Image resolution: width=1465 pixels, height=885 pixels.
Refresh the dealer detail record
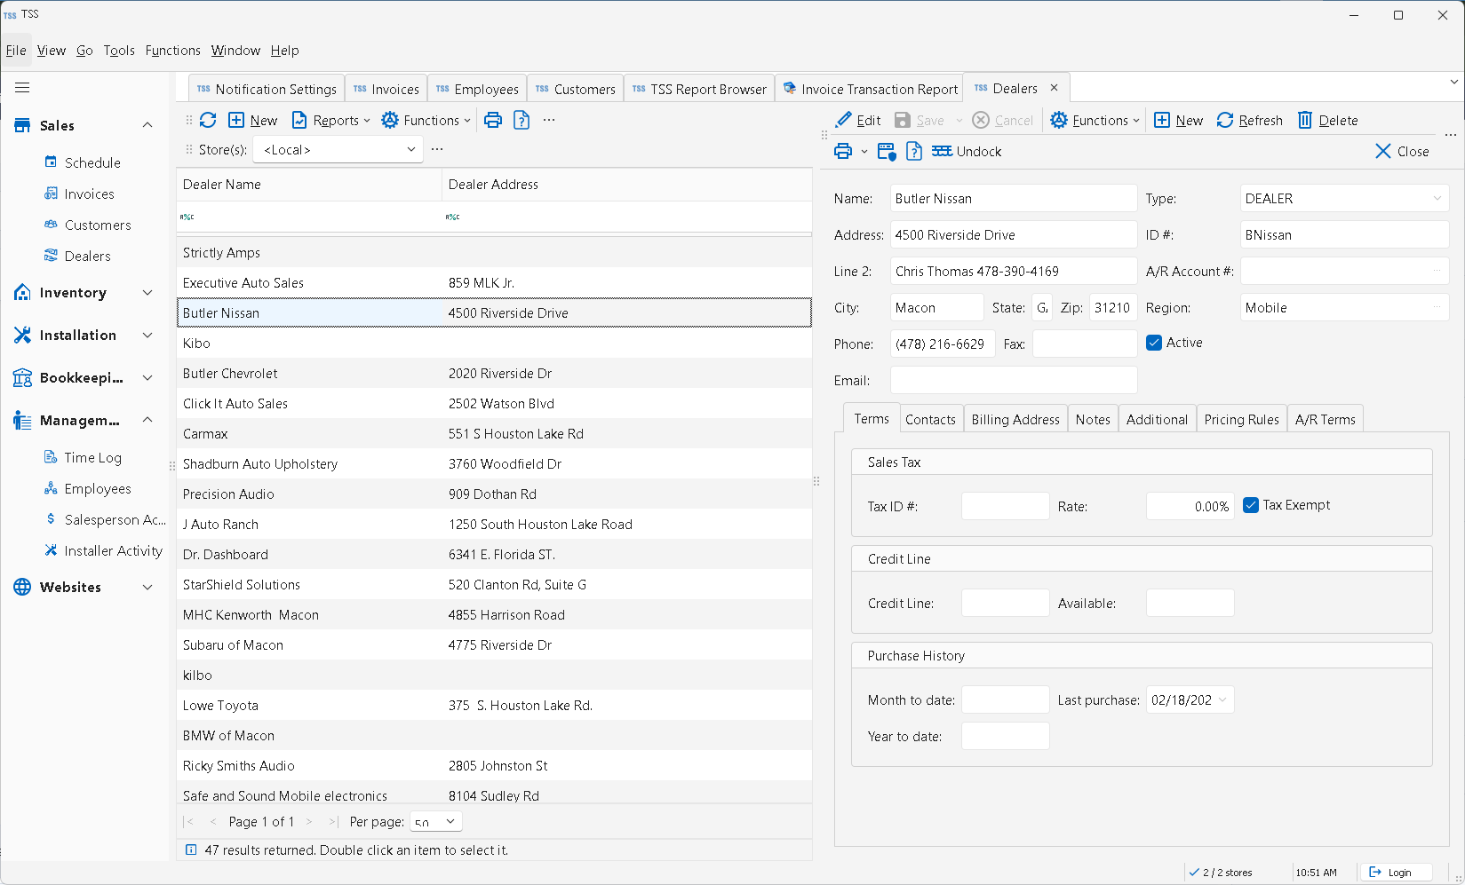click(x=1250, y=121)
